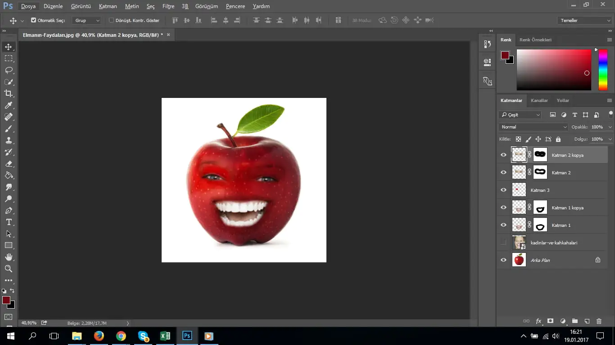
Task: Open Excel from the Windows taskbar
Action: [165, 336]
